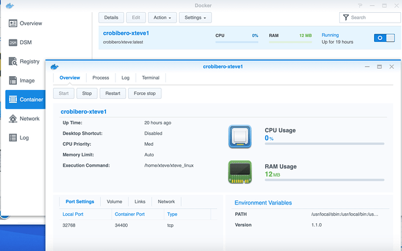Click the CPU chip icon

click(x=240, y=137)
